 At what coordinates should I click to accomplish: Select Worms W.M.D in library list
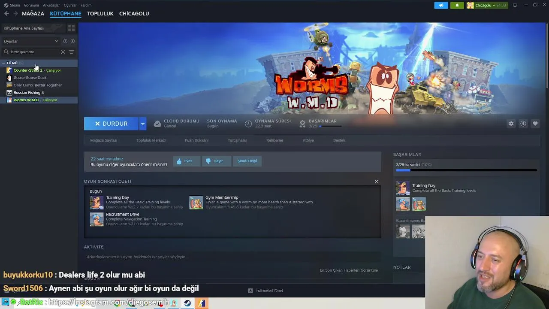point(39,100)
